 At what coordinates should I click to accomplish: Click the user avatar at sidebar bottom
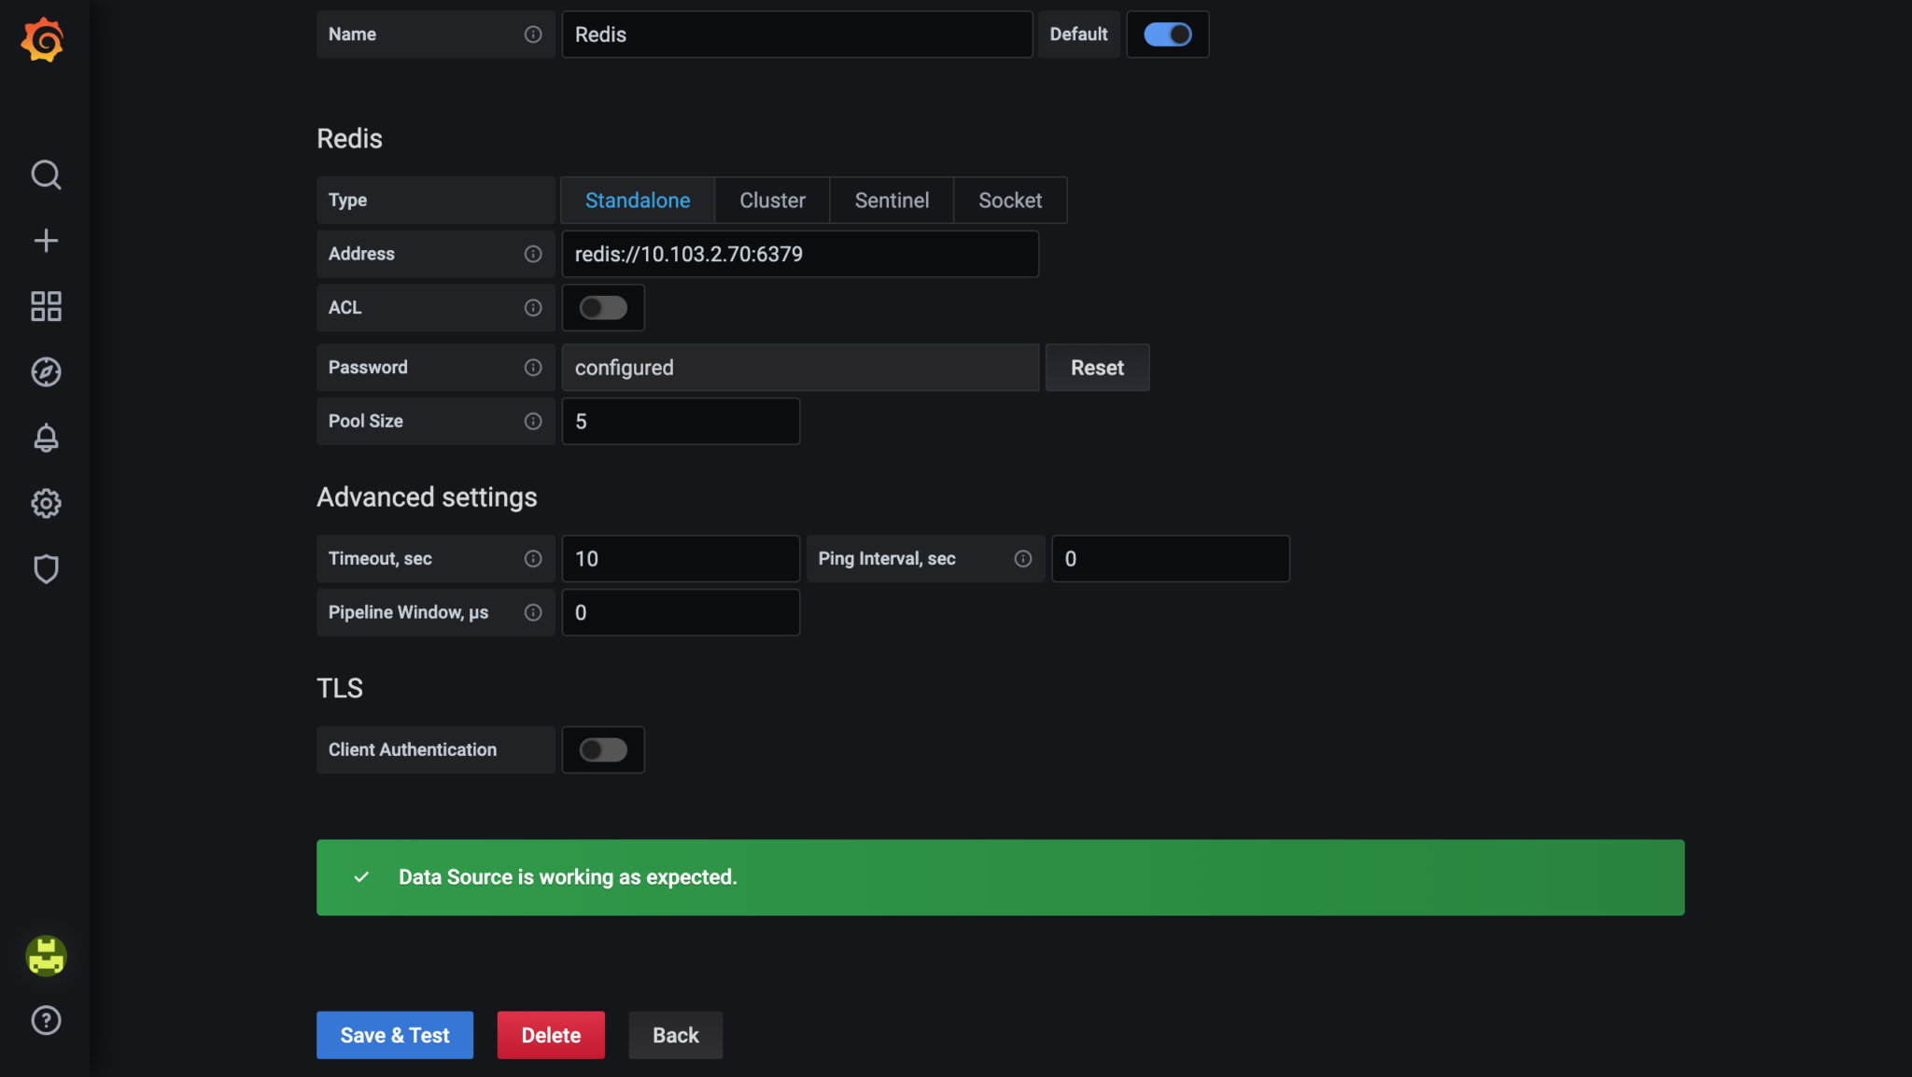click(45, 956)
